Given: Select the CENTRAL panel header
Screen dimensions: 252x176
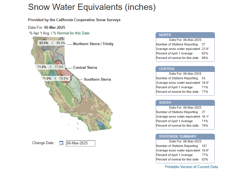Looking at the screenshot, I should tap(185, 69).
